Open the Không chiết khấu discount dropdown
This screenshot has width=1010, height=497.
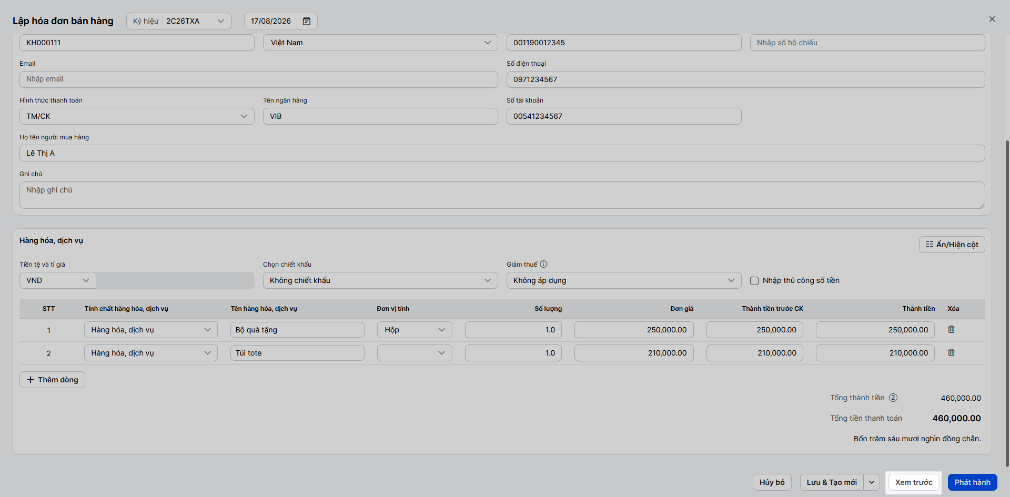[380, 280]
